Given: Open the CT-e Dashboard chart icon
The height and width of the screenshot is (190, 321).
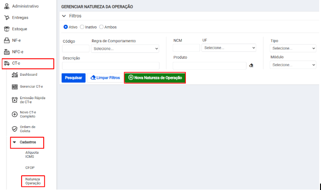Looking at the screenshot, I should (14, 75).
